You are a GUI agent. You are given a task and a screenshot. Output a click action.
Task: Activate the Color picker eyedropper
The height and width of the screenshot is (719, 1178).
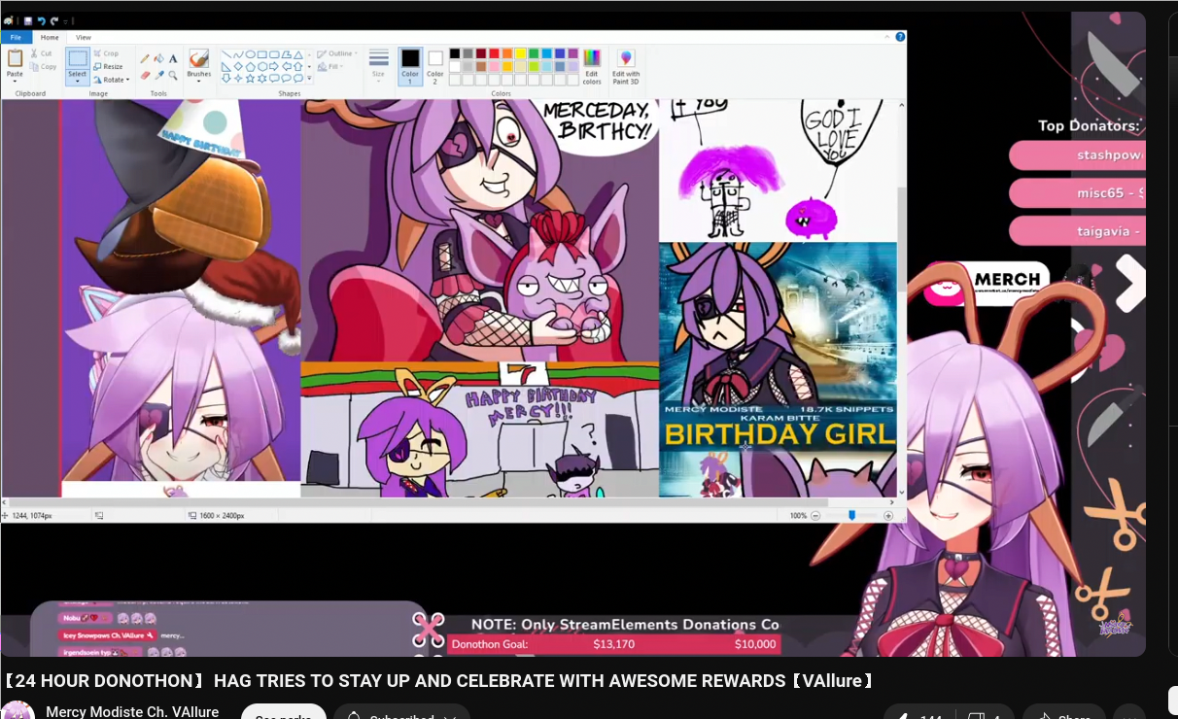pyautogui.click(x=159, y=75)
